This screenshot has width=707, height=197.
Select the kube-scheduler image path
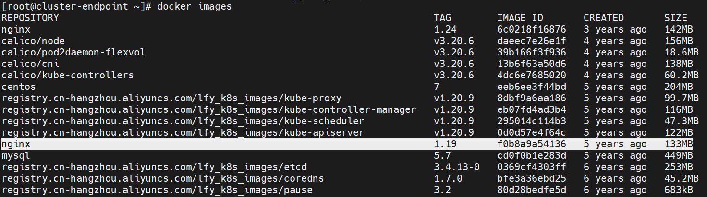(x=183, y=121)
